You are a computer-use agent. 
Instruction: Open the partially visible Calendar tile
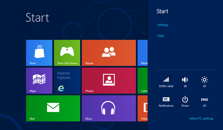click(143, 81)
